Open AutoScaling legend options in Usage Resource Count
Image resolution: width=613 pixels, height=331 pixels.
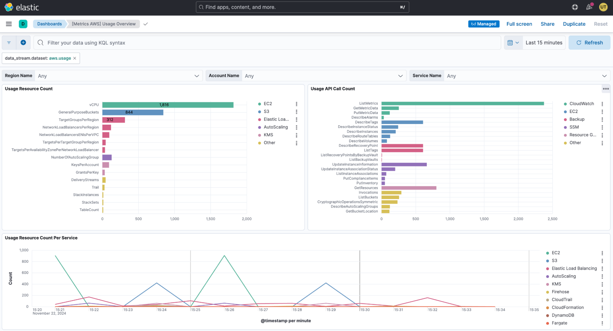point(297,127)
